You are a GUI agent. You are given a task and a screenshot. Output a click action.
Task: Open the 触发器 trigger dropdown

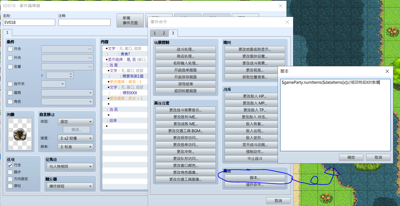pos(70,186)
